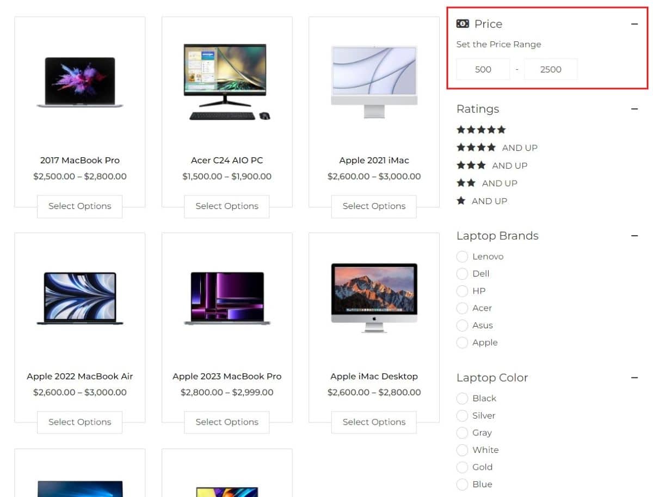Image resolution: width=653 pixels, height=497 pixels.
Task: Select options for Apple 2023 MacBook Pro
Action: pos(227,422)
